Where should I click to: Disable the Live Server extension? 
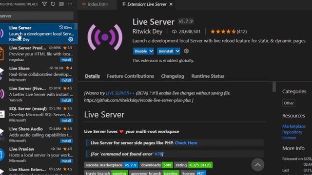(x=141, y=51)
